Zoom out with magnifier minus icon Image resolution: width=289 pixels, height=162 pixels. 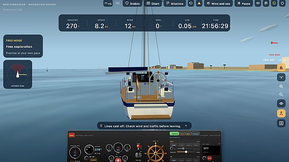(x=281, y=94)
